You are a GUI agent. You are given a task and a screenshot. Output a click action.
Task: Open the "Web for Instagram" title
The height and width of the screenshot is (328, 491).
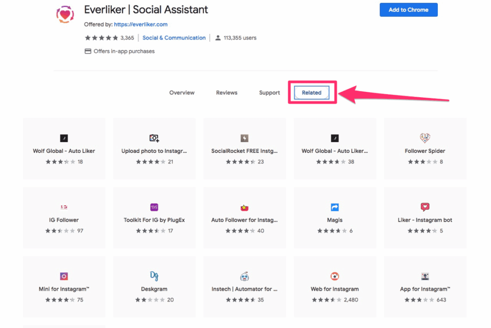click(335, 289)
